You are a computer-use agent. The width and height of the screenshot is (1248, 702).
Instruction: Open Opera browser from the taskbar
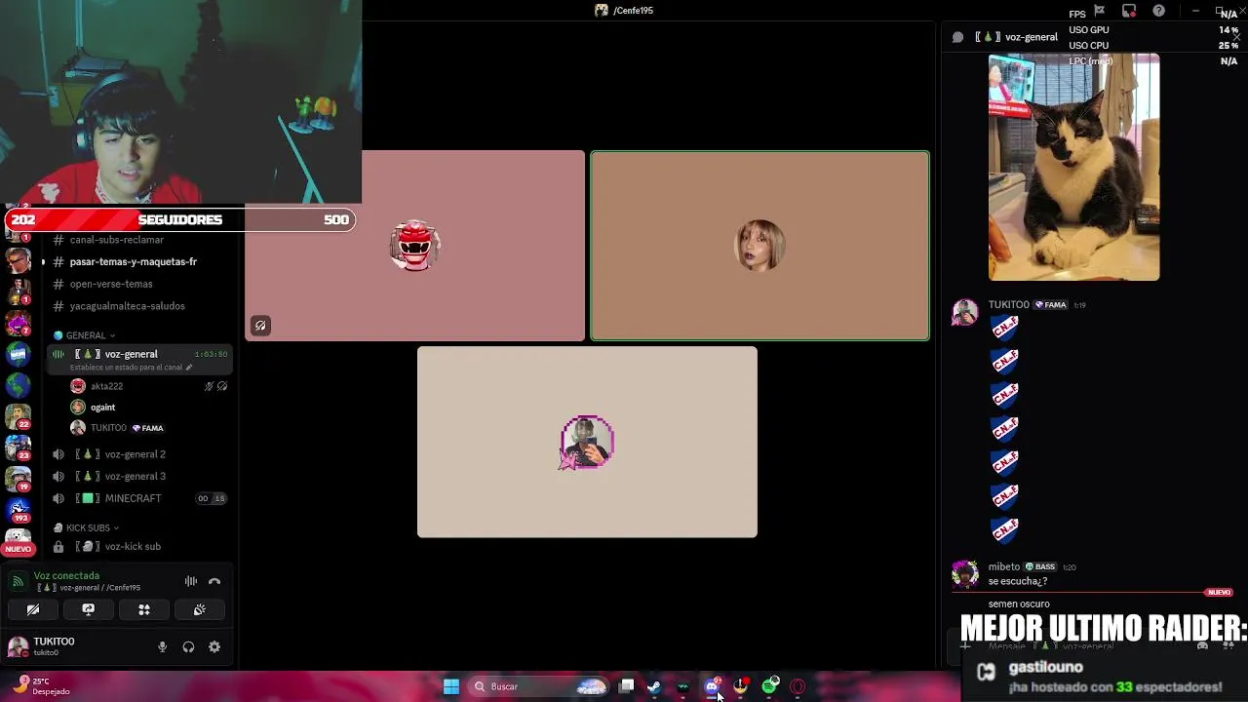(x=798, y=686)
